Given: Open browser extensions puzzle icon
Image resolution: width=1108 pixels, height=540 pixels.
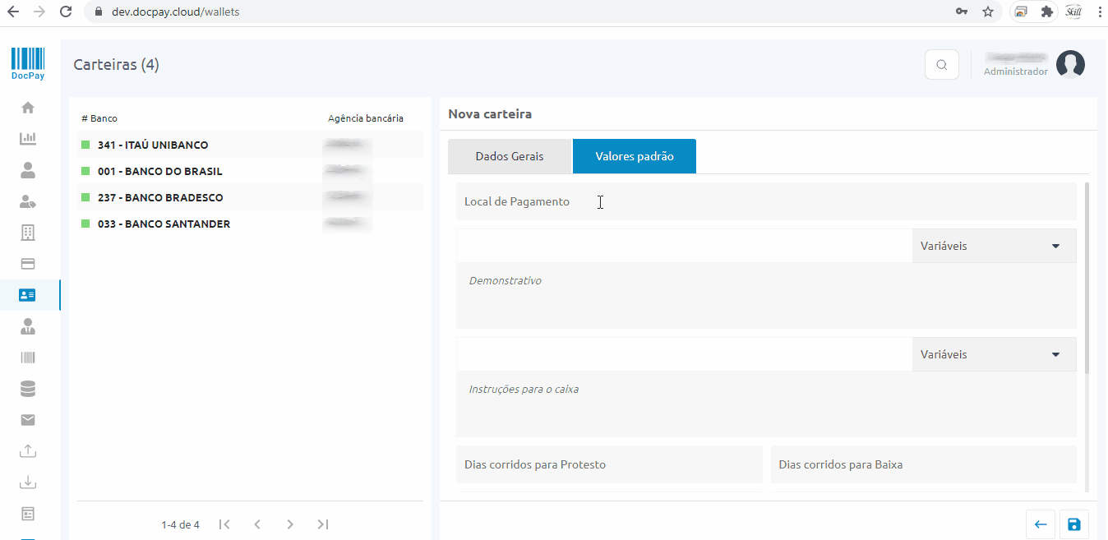Looking at the screenshot, I should [x=1046, y=12].
